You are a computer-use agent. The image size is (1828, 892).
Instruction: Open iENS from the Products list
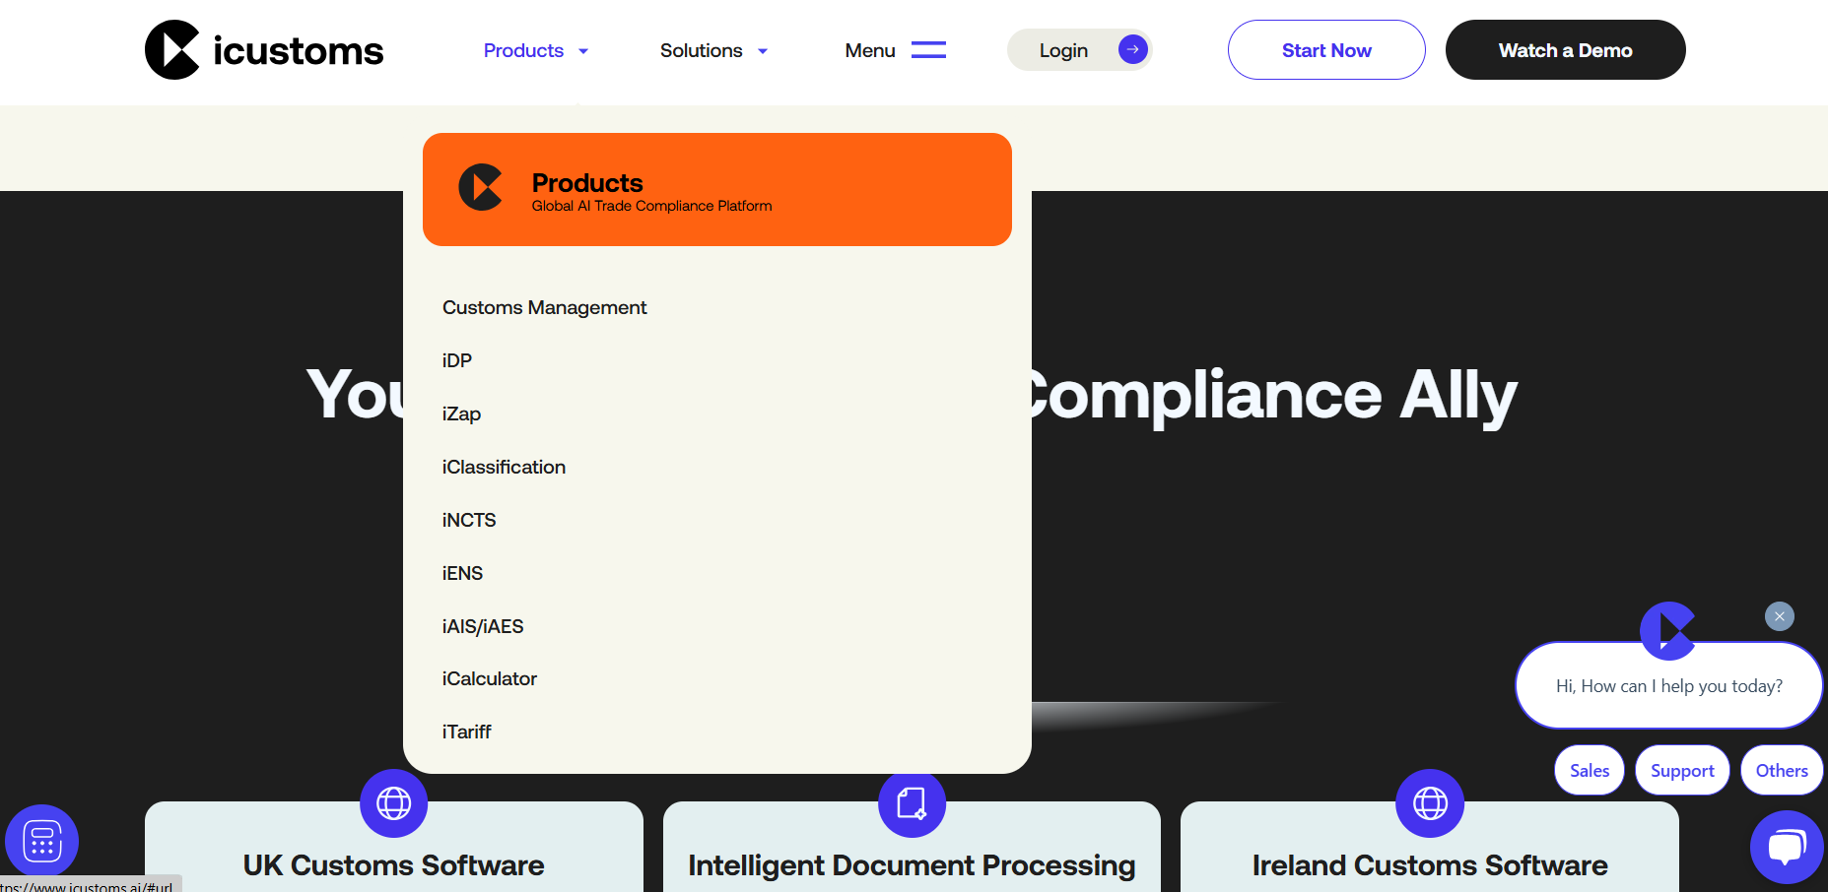(x=462, y=573)
